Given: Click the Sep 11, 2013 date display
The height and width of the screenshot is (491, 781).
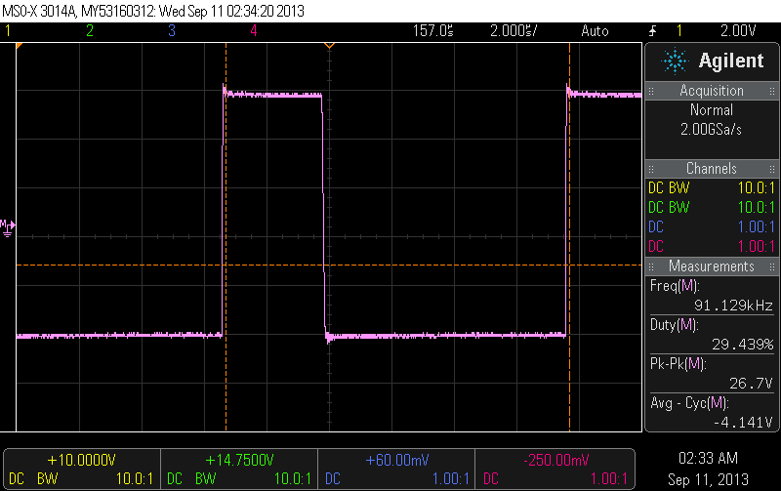Looking at the screenshot, I should coord(708,479).
